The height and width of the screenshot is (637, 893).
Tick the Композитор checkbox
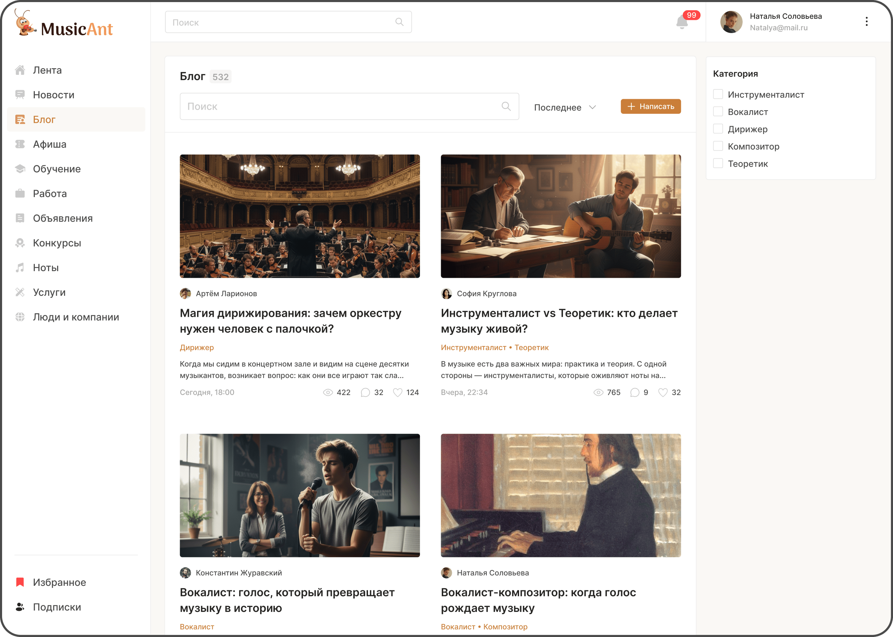[x=718, y=146]
